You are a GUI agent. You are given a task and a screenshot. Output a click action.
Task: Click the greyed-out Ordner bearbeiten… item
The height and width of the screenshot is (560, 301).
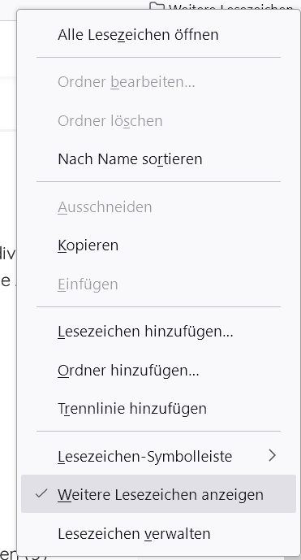pyautogui.click(x=127, y=82)
